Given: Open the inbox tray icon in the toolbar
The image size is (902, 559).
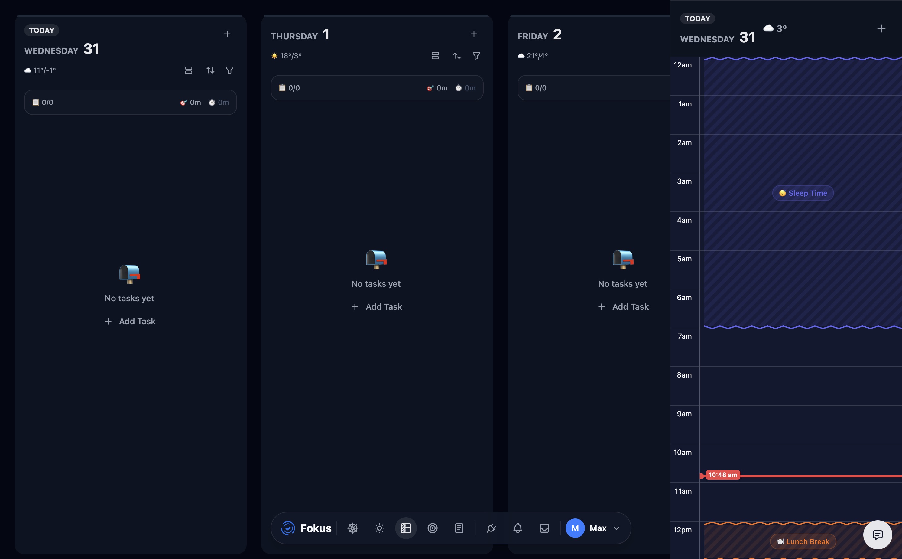Looking at the screenshot, I should [544, 528].
